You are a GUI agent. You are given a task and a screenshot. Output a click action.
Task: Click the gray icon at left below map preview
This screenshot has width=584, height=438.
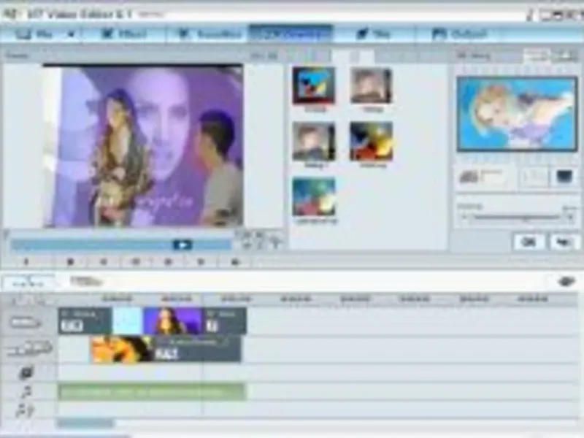point(469,177)
